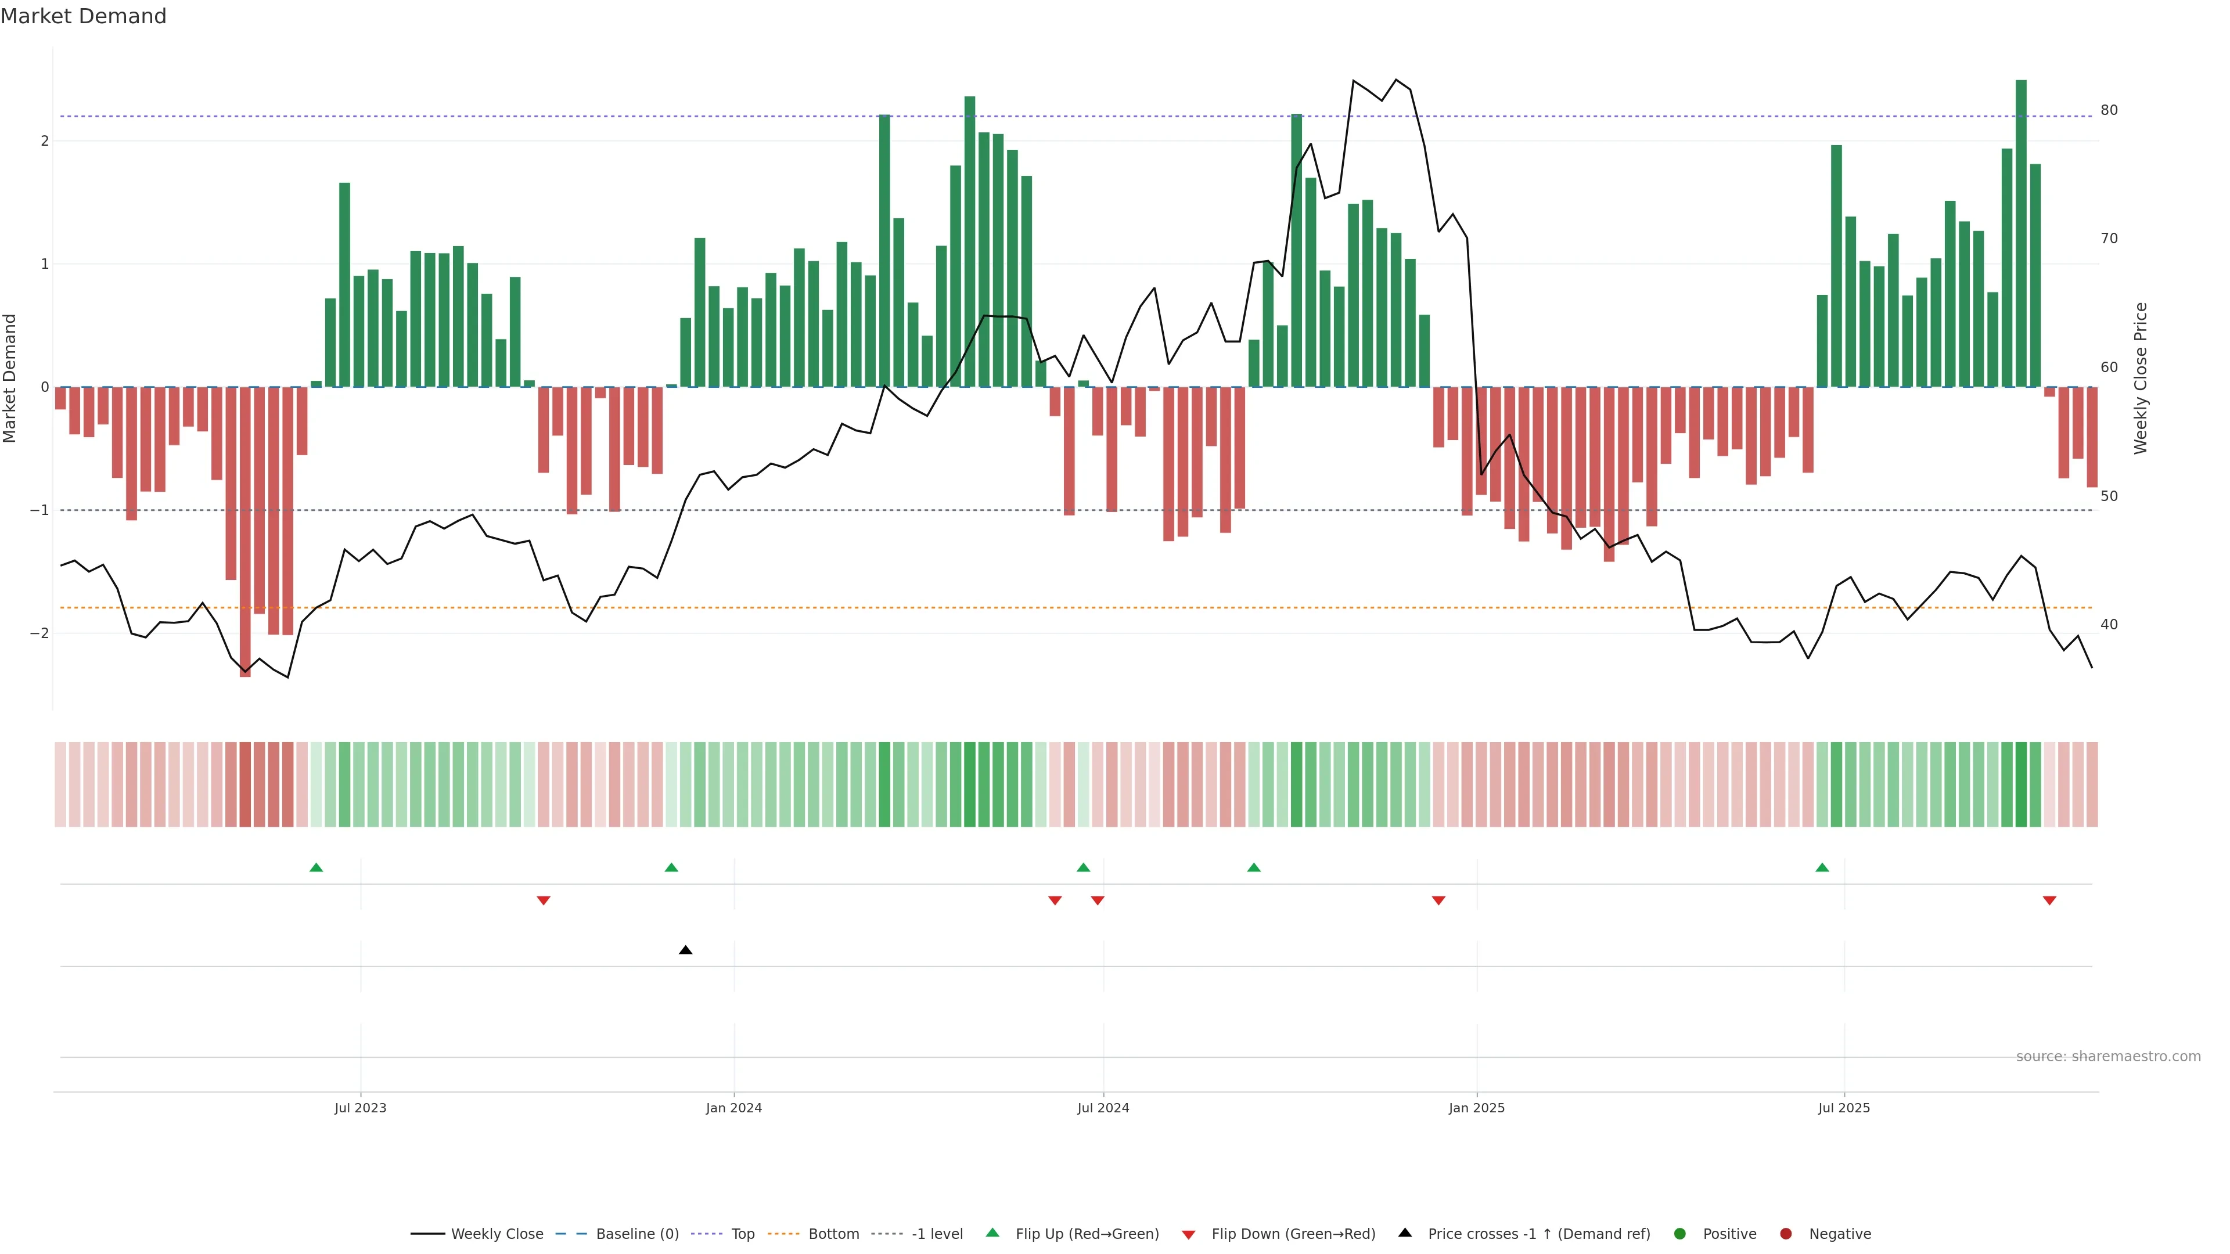Image resolution: width=2230 pixels, height=1254 pixels.
Task: Click the red Flip Down legend triangle
Action: 1189,1234
